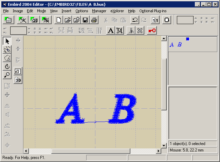Screen dimensions: 220x162
Task: Open the Help menu
Action: pos(132,11)
